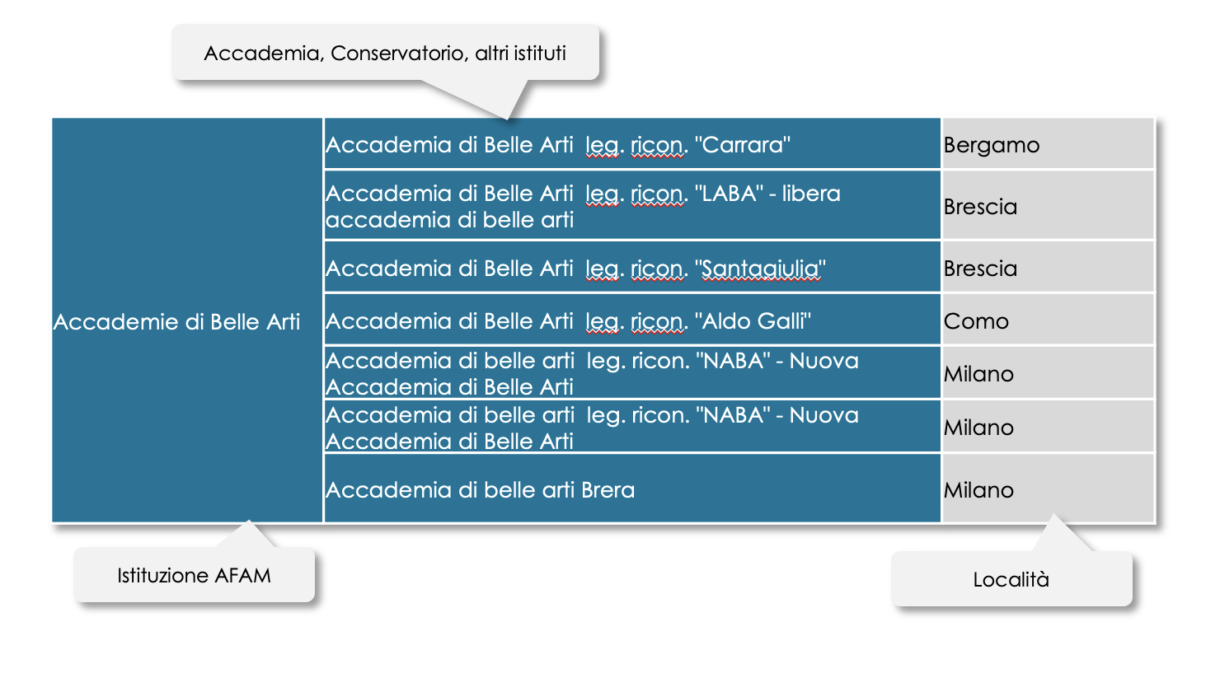Screen dimensions: 1220x692
Task: Click the underlined word 'Santagiulia'
Action: coord(761,269)
